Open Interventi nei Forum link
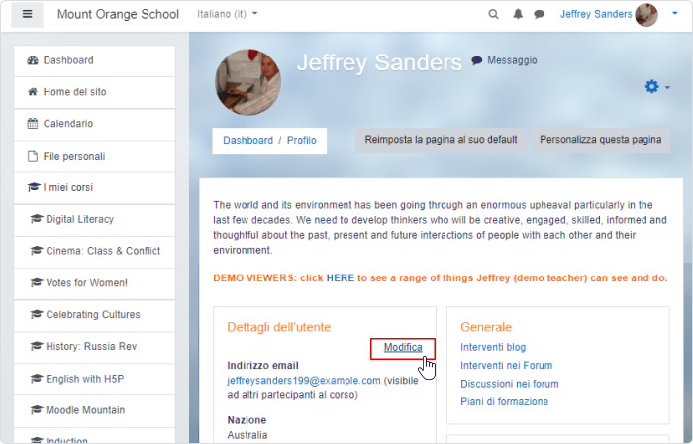This screenshot has width=693, height=444. (507, 366)
